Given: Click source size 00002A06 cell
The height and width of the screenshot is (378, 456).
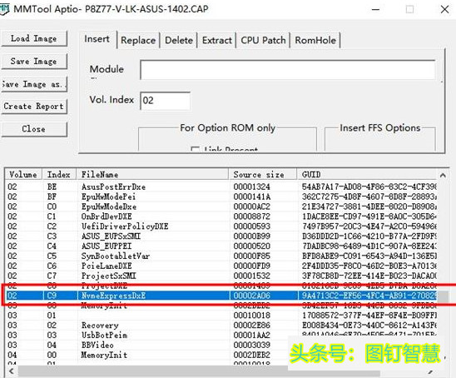Looking at the screenshot, I should (x=252, y=296).
